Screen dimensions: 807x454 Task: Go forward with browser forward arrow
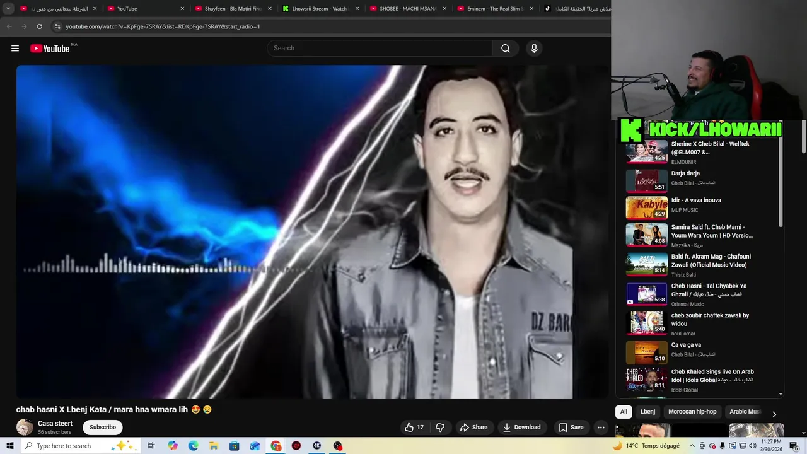pyautogui.click(x=24, y=26)
